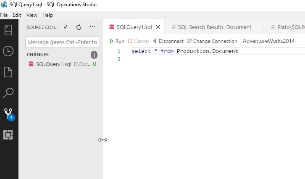Open the Help menu
Screen dimensions: 305x179
[47, 15]
